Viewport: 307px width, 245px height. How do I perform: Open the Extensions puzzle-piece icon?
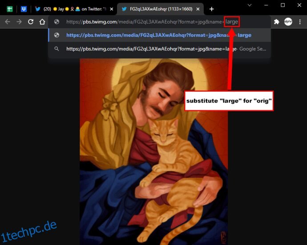click(x=276, y=22)
